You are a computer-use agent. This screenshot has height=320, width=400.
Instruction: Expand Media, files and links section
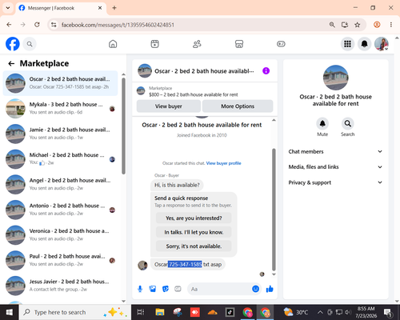[x=335, y=167]
